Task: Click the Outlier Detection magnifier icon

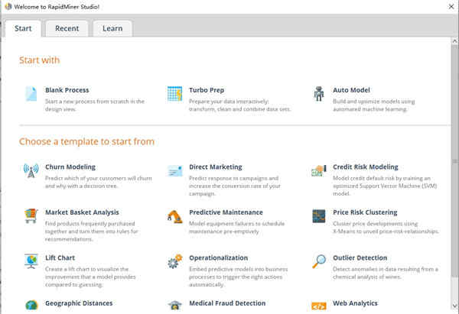Action: (x=318, y=262)
